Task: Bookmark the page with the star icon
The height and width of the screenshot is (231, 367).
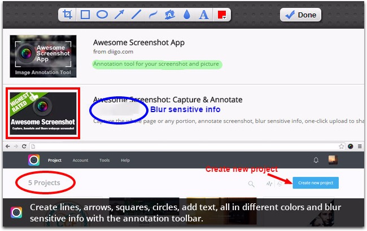Action: pos(341,146)
